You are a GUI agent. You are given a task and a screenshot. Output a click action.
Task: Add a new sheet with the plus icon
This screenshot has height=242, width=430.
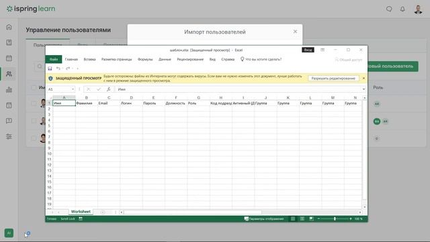pos(103,212)
